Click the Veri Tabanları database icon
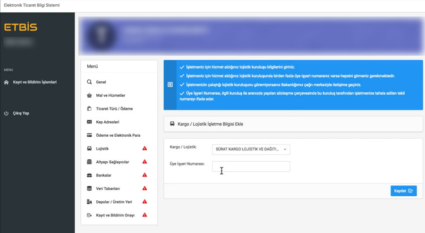 (89, 188)
